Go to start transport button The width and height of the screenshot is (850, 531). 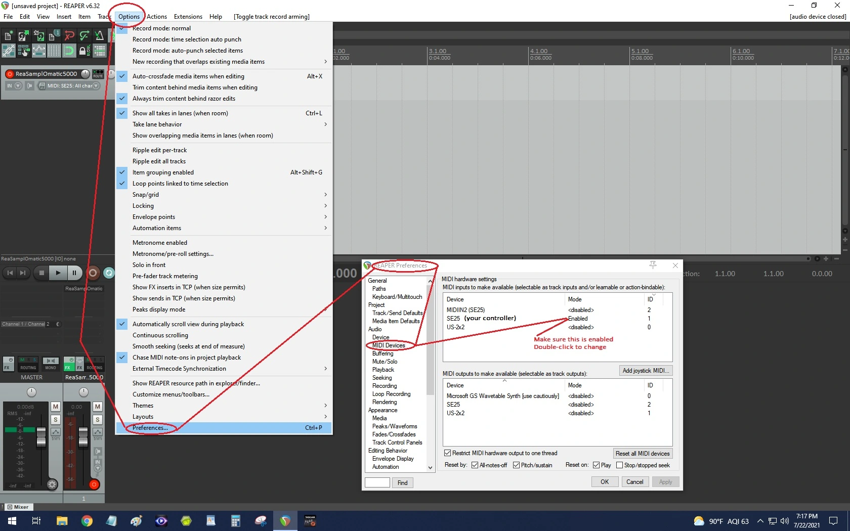(x=10, y=273)
